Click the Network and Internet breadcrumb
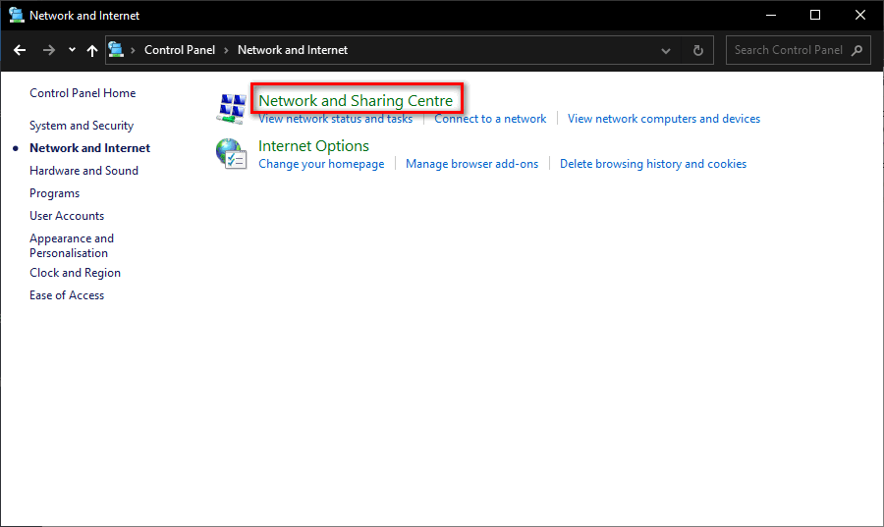Image resolution: width=884 pixels, height=527 pixels. pos(293,50)
